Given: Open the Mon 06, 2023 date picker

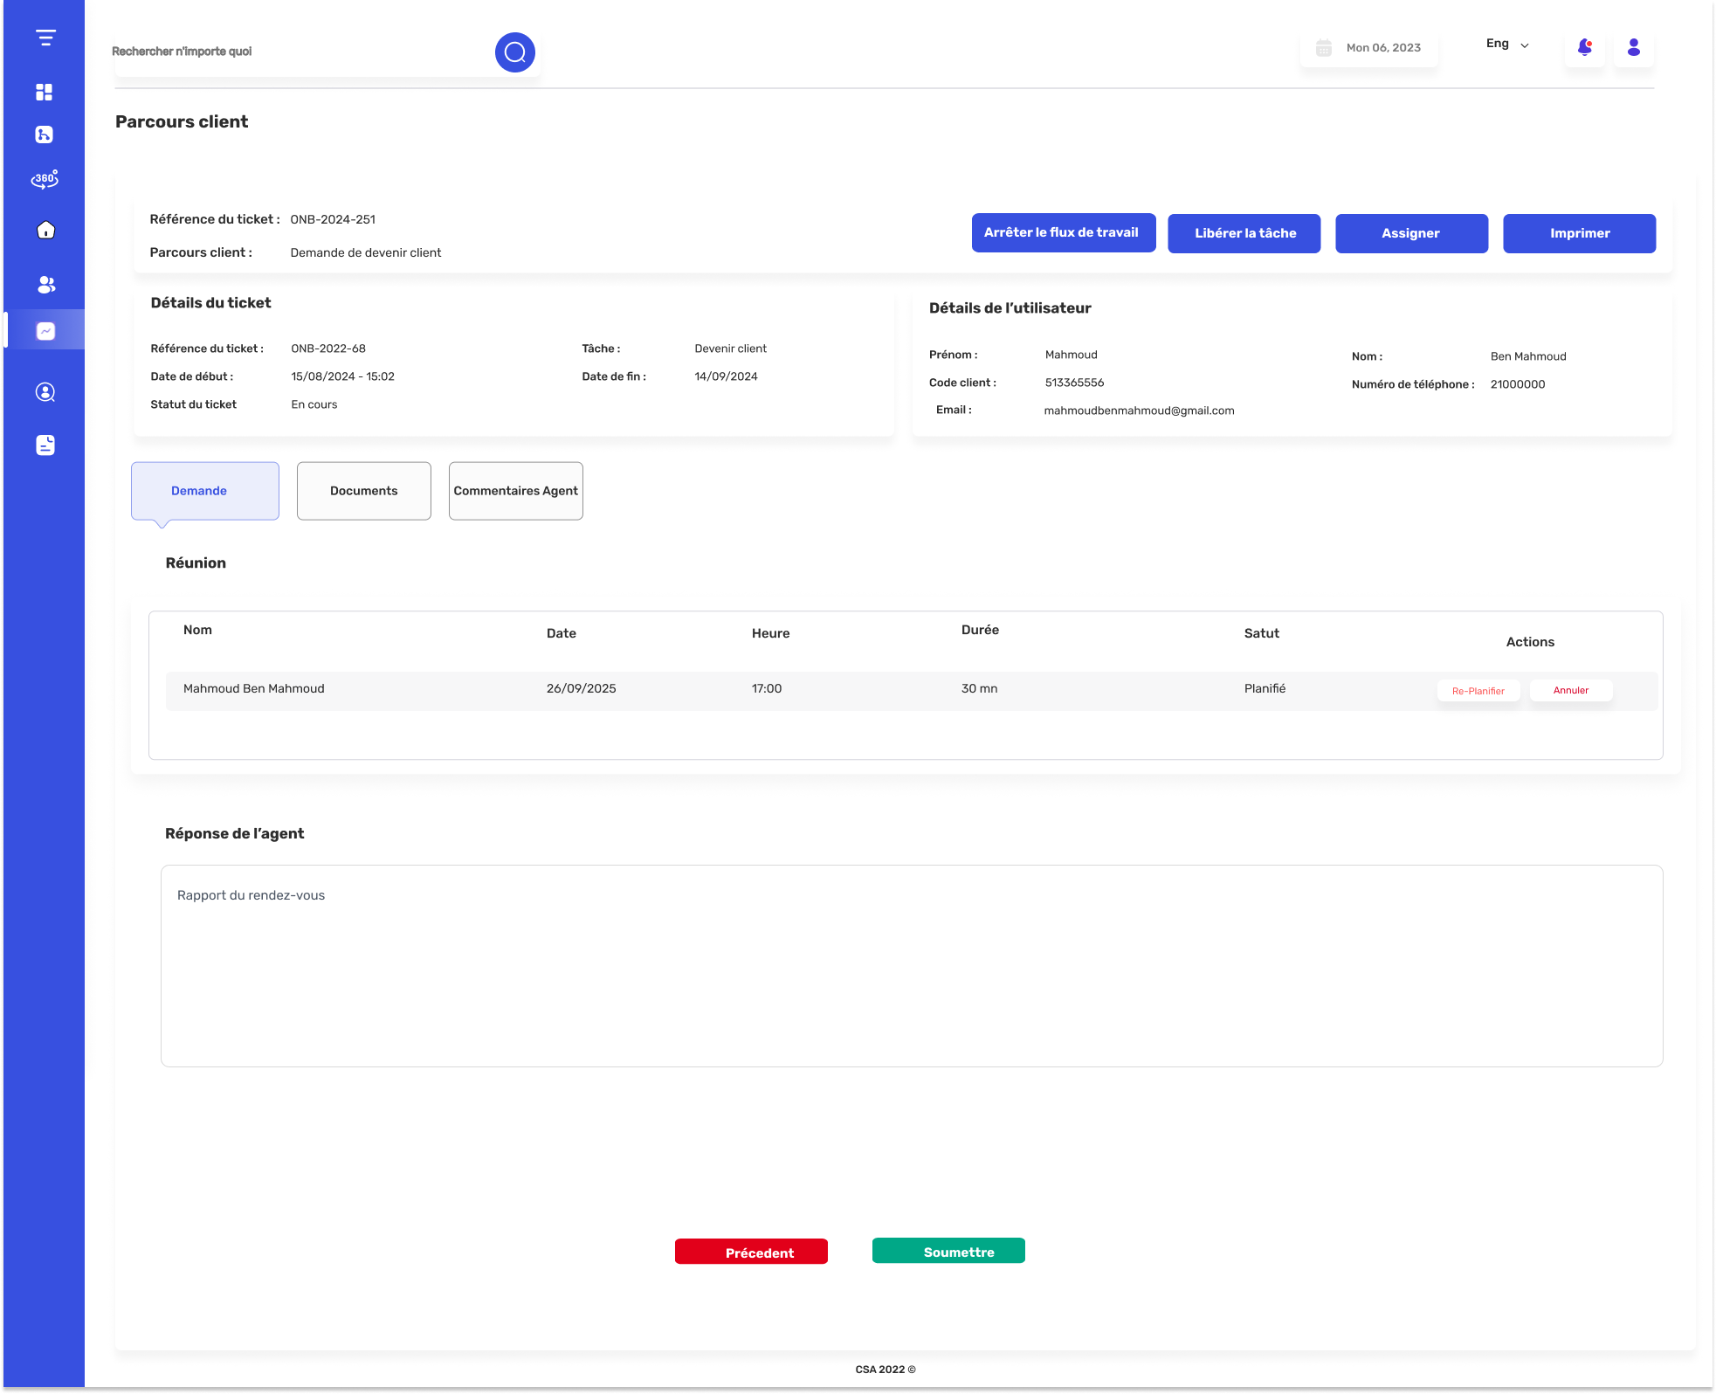Looking at the screenshot, I should click(1369, 48).
